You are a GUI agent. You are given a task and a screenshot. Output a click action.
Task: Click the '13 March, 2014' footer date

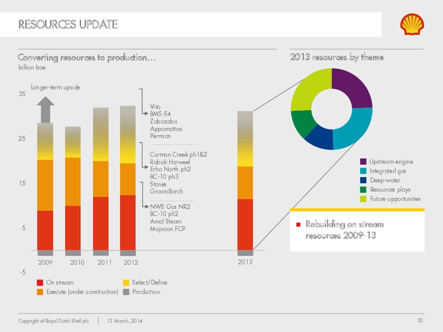point(125,321)
